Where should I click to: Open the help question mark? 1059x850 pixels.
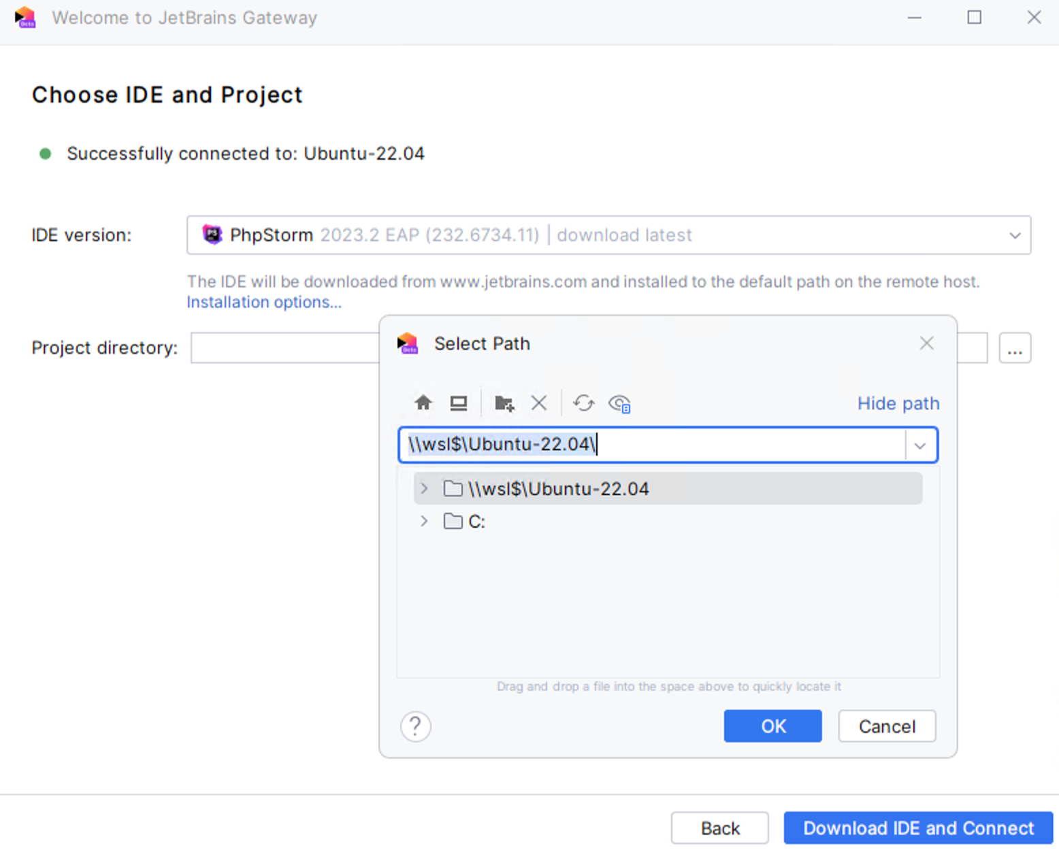pyautogui.click(x=415, y=726)
